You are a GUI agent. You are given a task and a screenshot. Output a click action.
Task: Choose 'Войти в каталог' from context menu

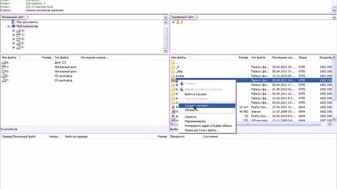coord(207,94)
